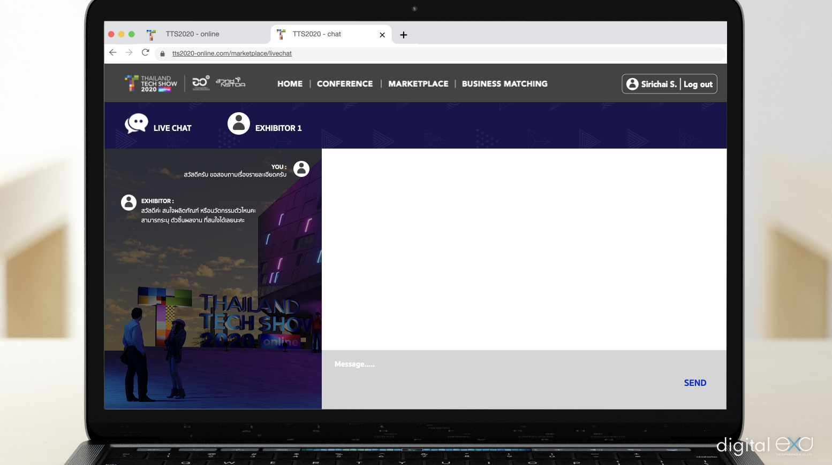Click the browser forward arrow
Screen dimensions: 832x465
pos(129,52)
